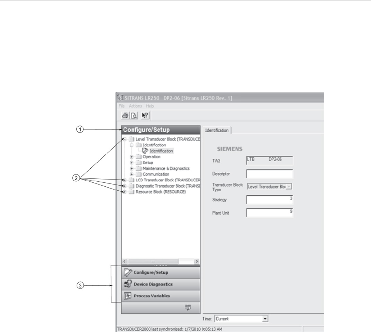Switch to Process Variables view
371x332 pixels.
tap(161, 296)
